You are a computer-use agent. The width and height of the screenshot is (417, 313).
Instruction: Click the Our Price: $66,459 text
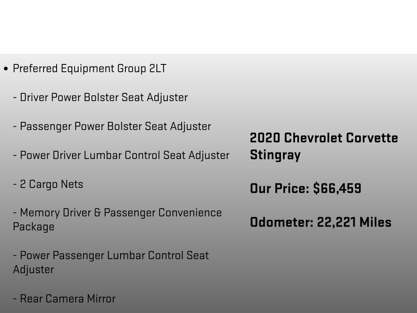[305, 188]
